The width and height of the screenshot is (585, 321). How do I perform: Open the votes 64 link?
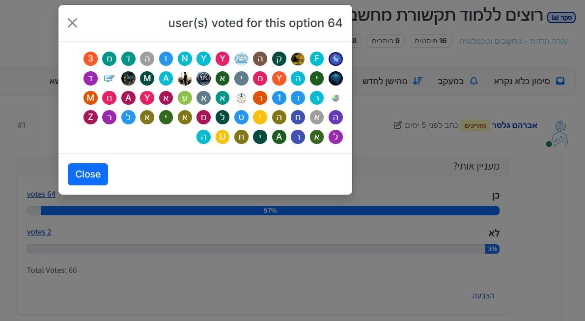[41, 194]
